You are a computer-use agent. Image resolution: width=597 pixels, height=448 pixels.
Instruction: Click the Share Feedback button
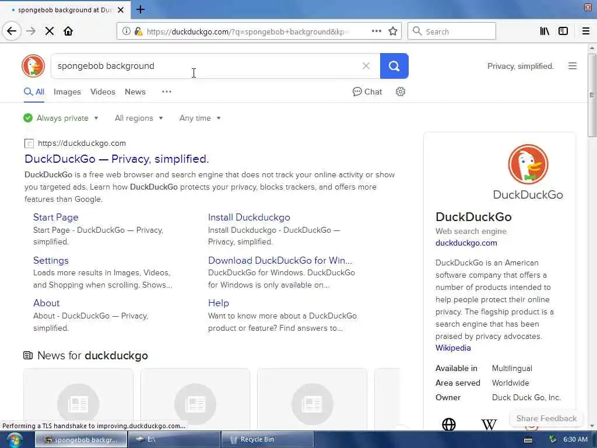(x=546, y=418)
